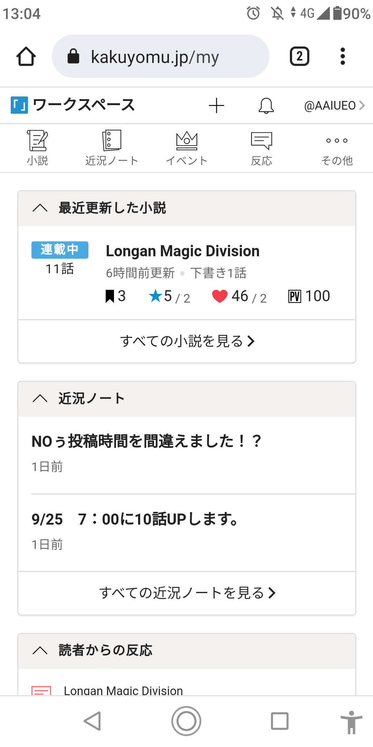The width and height of the screenshot is (373, 747).
Task: Open the note about 10話UP
Action: click(x=135, y=519)
